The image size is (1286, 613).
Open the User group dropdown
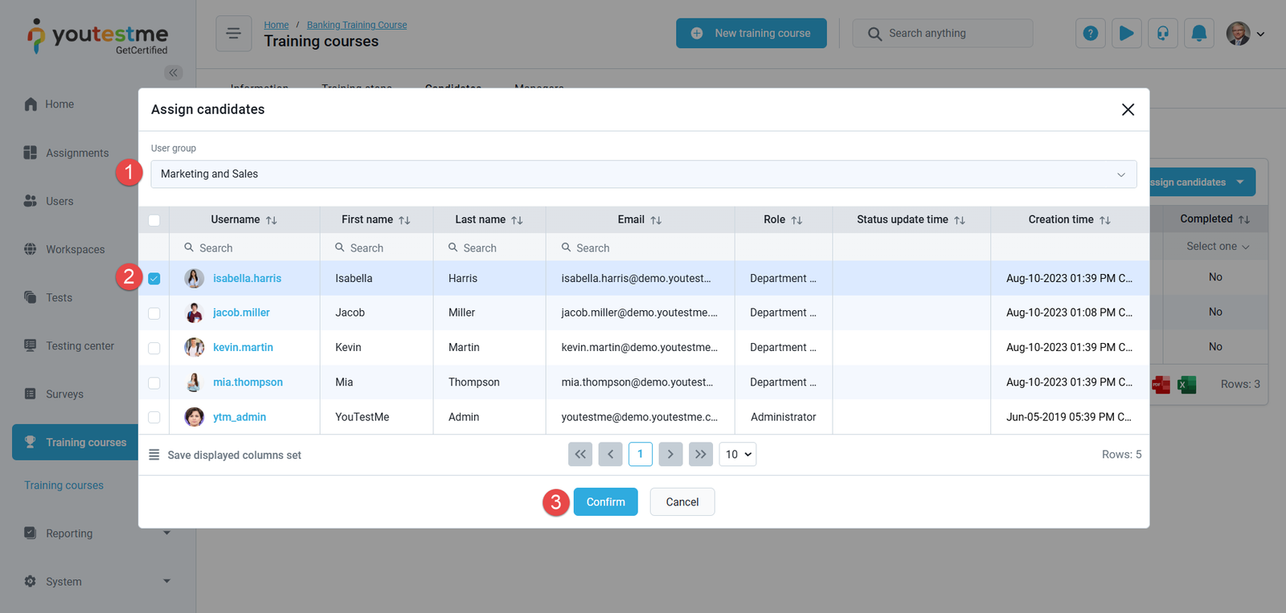pos(643,174)
